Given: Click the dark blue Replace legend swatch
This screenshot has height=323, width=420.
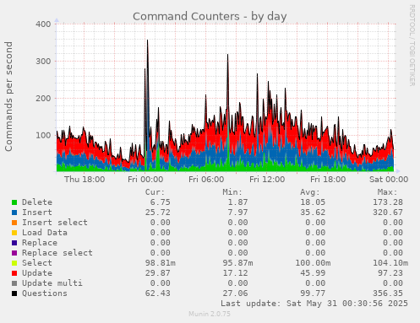Looking at the screenshot, I should pos(14,243).
